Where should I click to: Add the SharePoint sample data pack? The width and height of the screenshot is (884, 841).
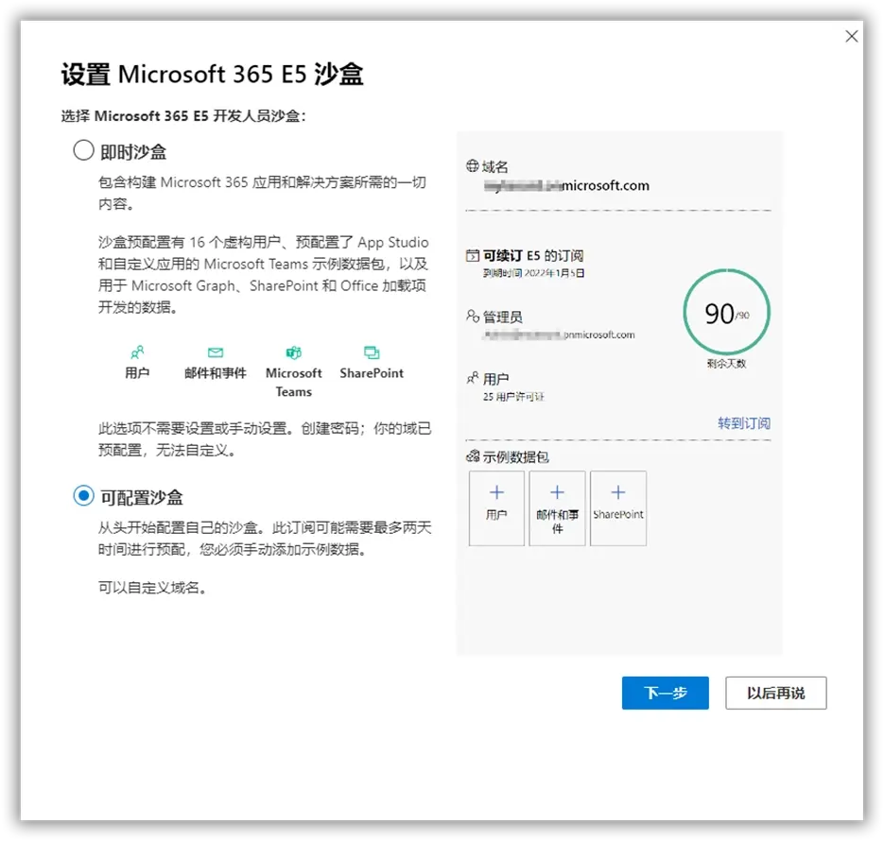click(x=618, y=508)
